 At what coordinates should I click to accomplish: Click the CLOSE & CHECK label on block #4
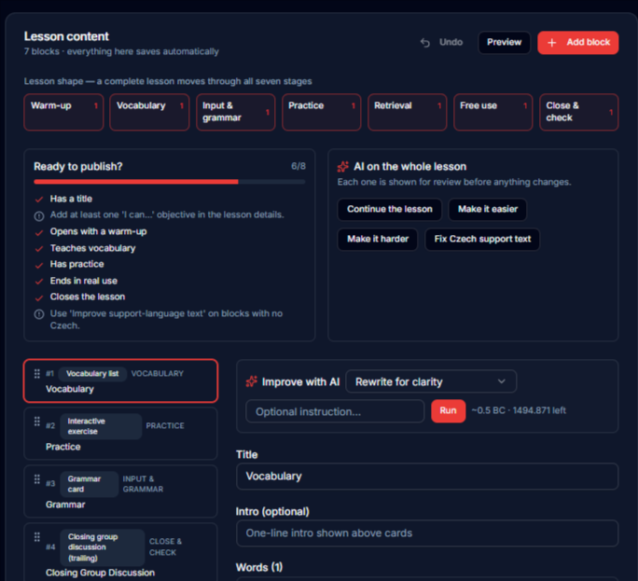point(165,547)
